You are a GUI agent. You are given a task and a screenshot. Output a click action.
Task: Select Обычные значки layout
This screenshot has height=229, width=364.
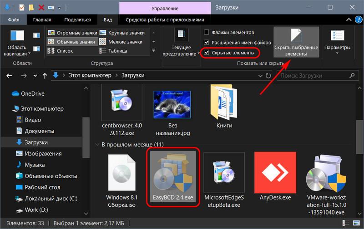(x=72, y=42)
